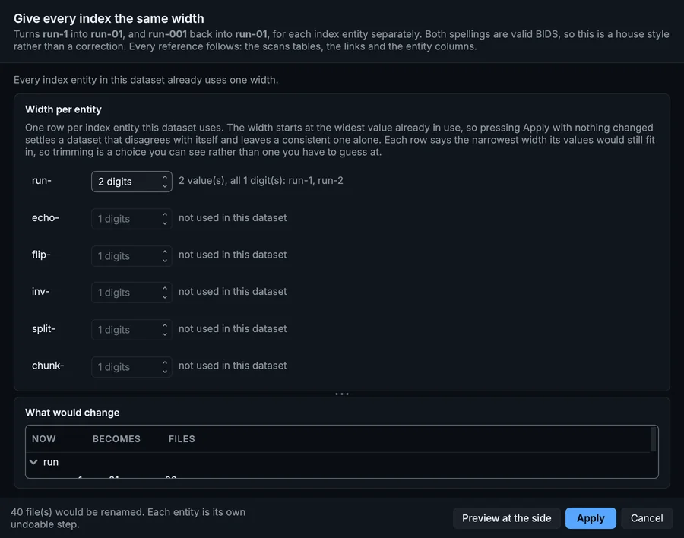The width and height of the screenshot is (684, 538).
Task: Decrement the run- digits stepper arrow
Action: tap(164, 186)
